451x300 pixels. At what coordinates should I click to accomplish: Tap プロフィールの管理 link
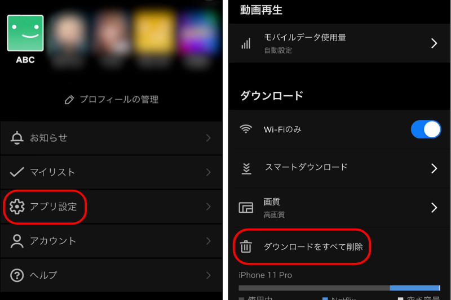pyautogui.click(x=119, y=100)
